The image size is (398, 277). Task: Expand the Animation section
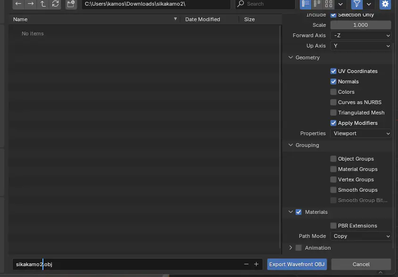[290, 248]
